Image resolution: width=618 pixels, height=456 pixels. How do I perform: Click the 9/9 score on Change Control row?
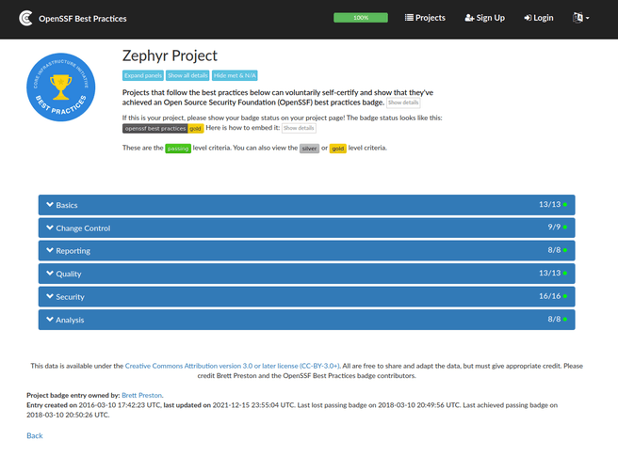click(x=554, y=227)
